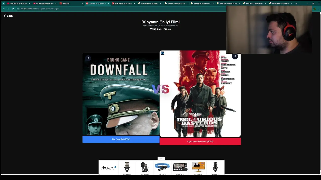Collapse the ad banner with chevron arrow

pyautogui.click(x=161, y=158)
